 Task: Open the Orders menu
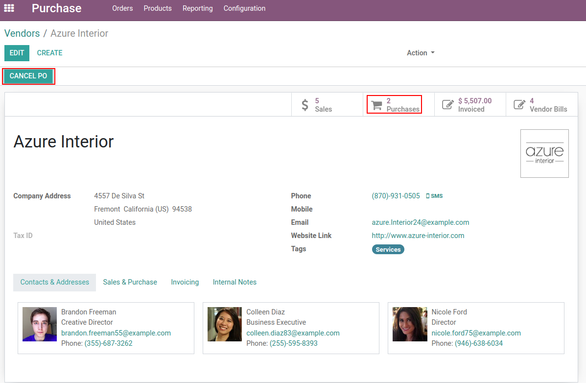click(122, 8)
